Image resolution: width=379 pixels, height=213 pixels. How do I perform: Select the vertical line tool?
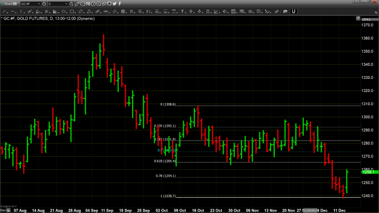click(x=22, y=12)
